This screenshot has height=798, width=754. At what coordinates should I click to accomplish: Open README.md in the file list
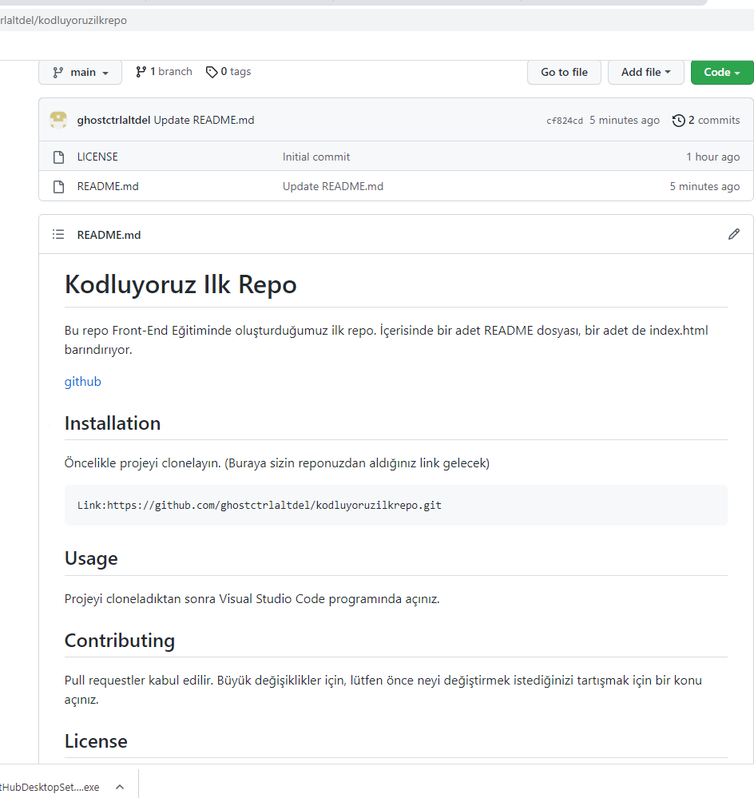pos(107,186)
